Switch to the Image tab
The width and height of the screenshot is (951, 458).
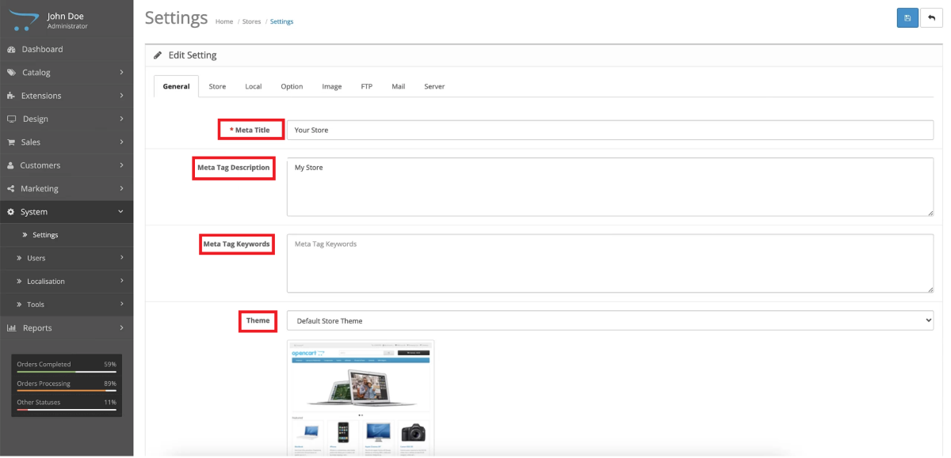(x=332, y=86)
